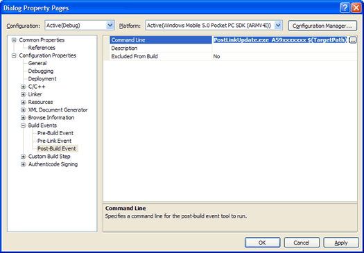Image resolution: width=364 pixels, height=253 pixels.
Task: Select the Debugging tree item
Action: click(x=41, y=71)
